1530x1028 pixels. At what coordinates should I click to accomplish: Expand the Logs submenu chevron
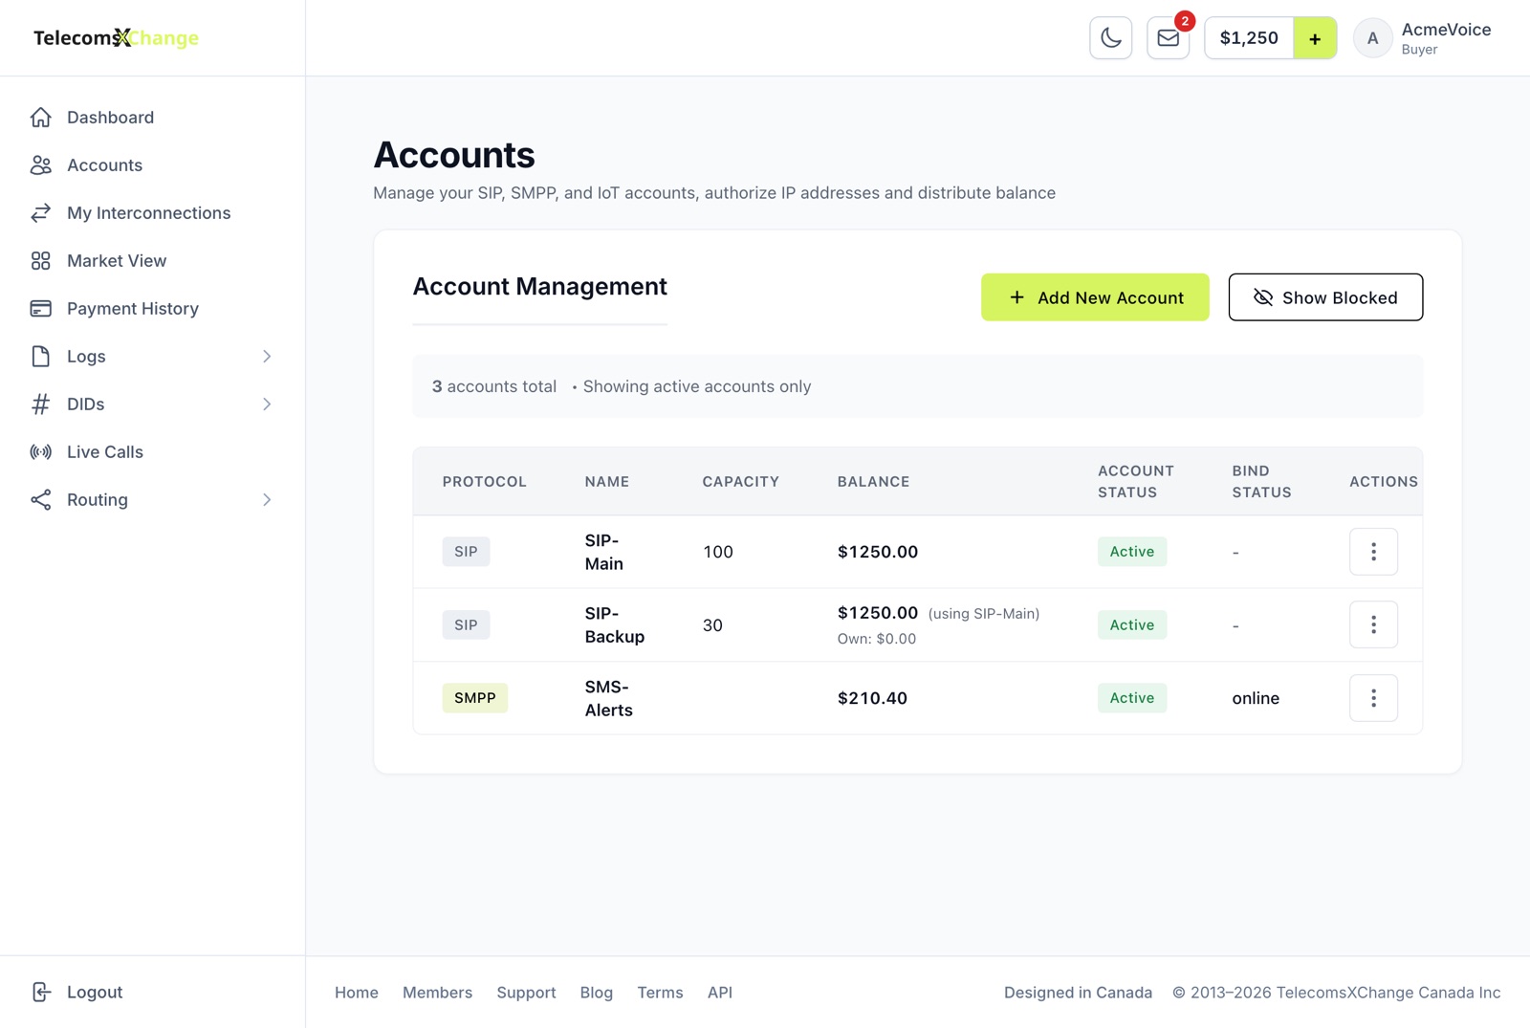(x=267, y=357)
